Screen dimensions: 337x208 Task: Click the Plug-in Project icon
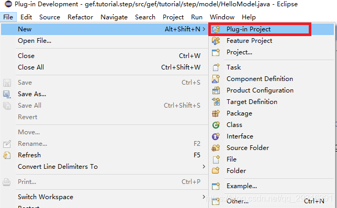pyautogui.click(x=216, y=29)
